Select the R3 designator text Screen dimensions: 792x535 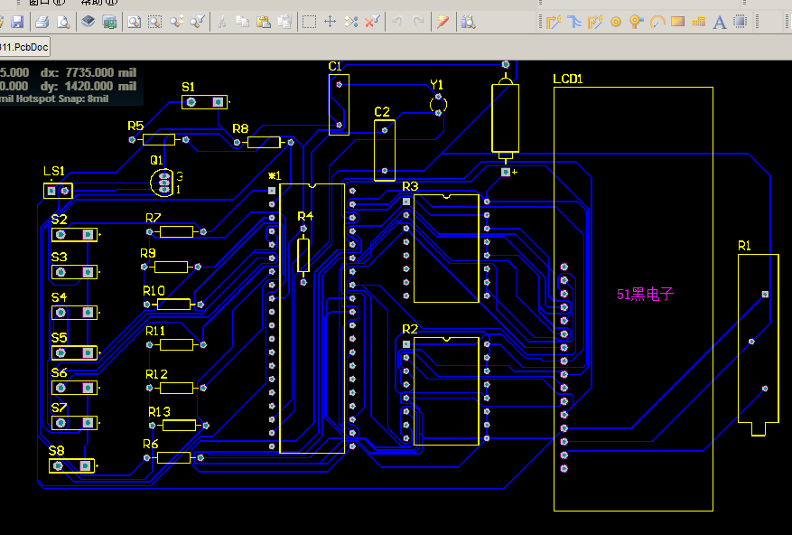(x=410, y=186)
